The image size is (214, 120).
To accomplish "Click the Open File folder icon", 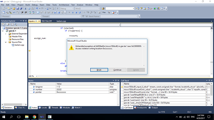I will (x=14, y=8).
